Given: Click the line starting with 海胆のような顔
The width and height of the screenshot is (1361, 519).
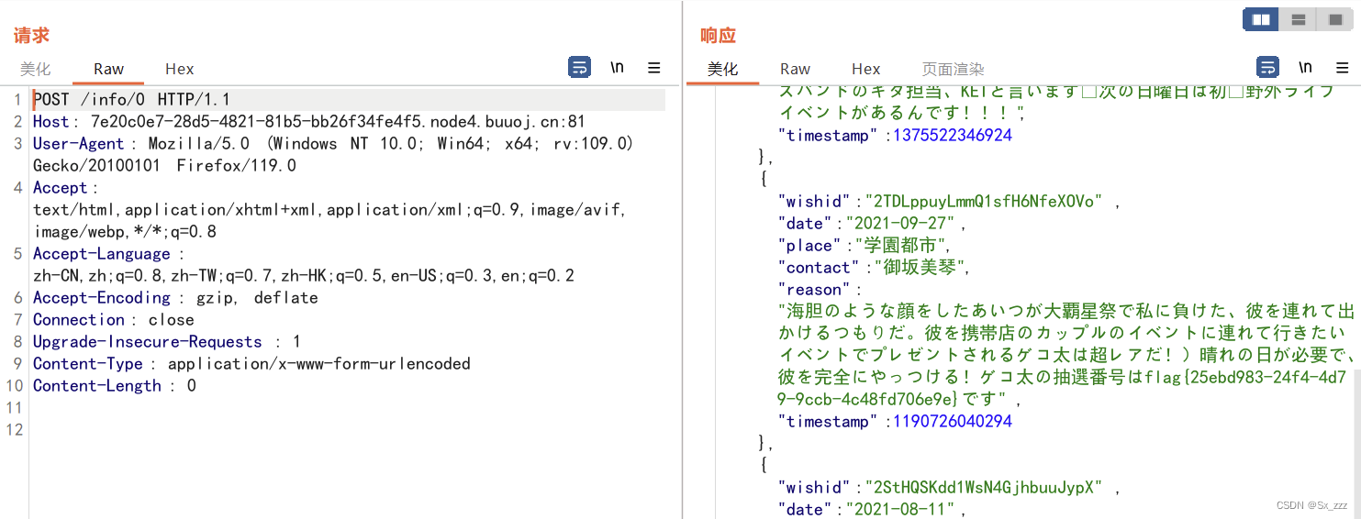Looking at the screenshot, I should point(1066,312).
